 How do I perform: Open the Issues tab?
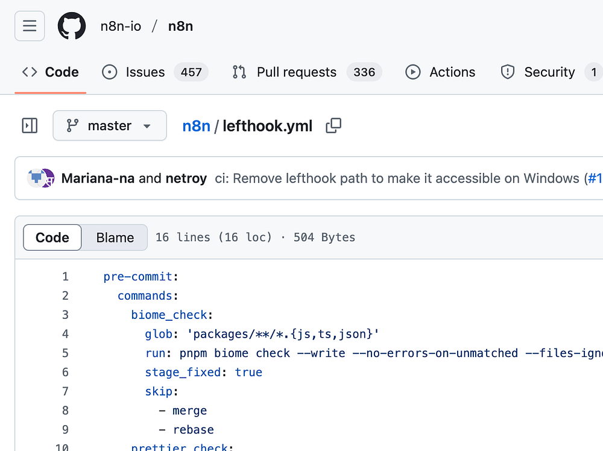pos(155,72)
